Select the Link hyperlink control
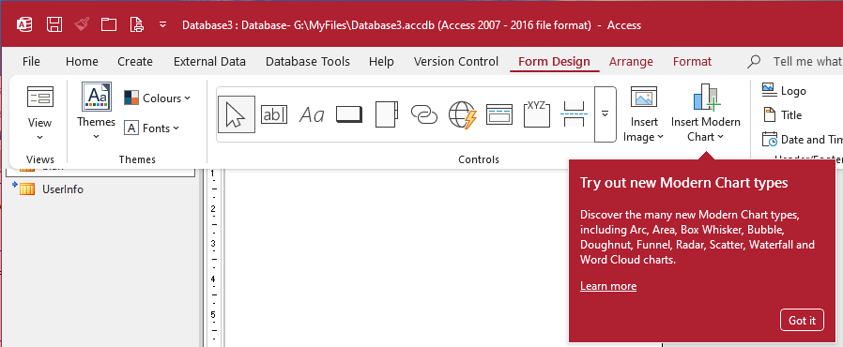The image size is (843, 347). click(424, 114)
